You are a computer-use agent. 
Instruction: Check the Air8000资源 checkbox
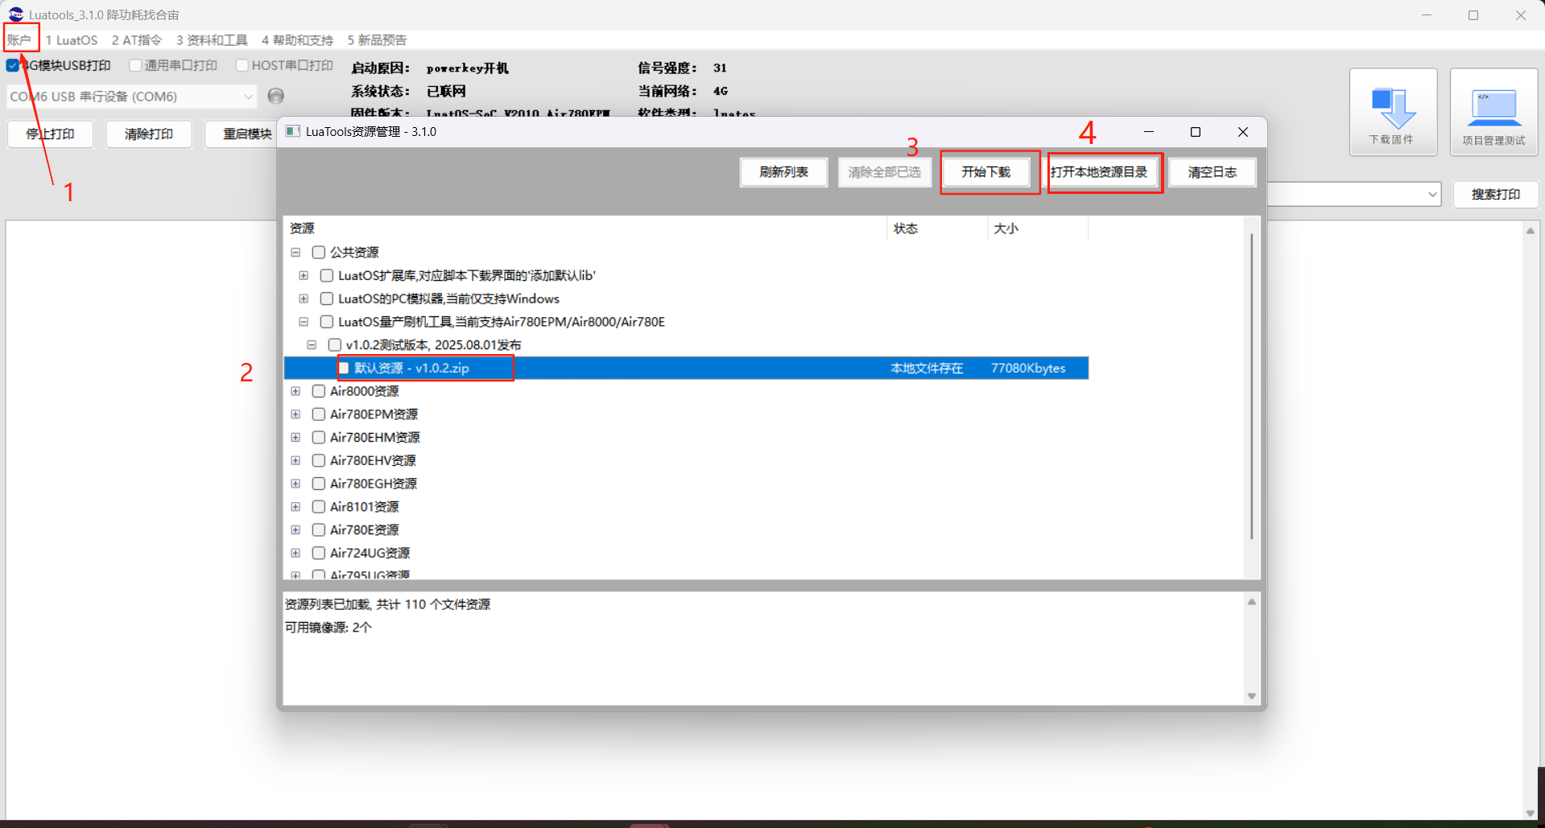[x=319, y=391]
